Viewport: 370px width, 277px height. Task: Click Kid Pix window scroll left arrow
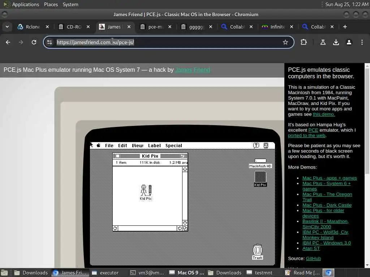[115, 228]
